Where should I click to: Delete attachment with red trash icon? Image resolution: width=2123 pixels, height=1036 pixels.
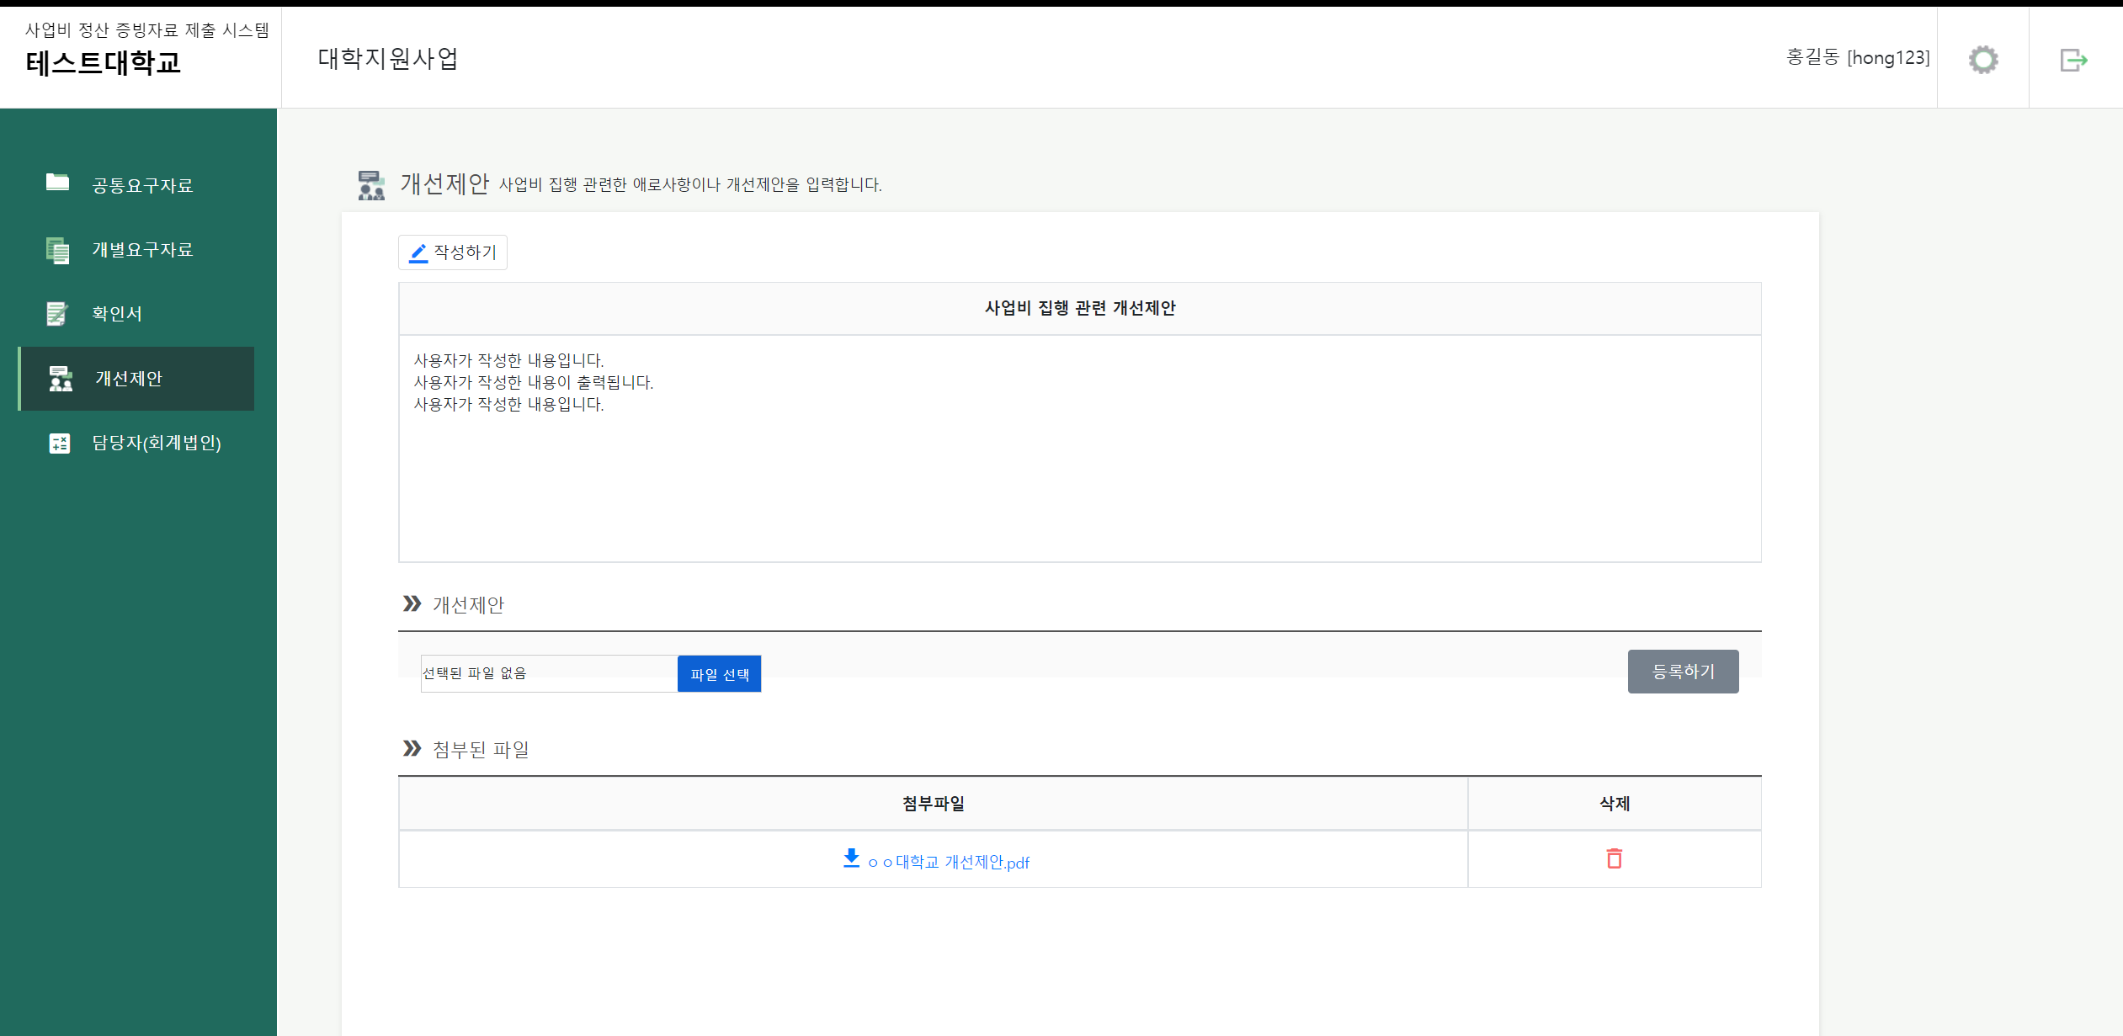tap(1614, 859)
